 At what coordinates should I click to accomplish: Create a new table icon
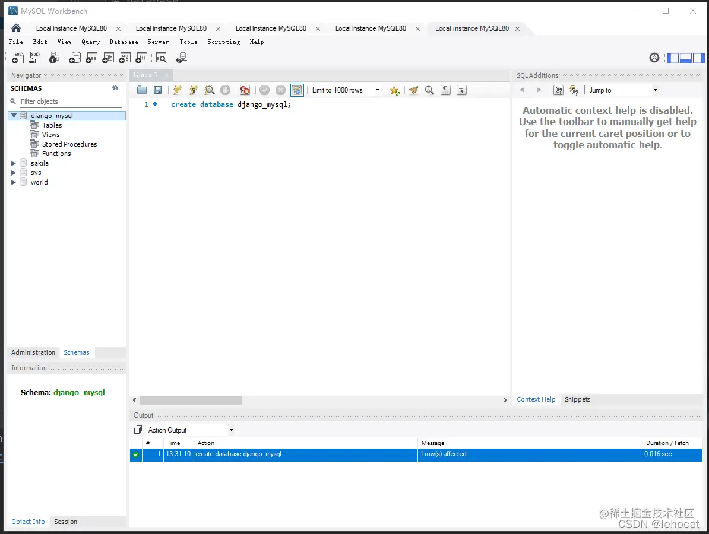pyautogui.click(x=91, y=58)
